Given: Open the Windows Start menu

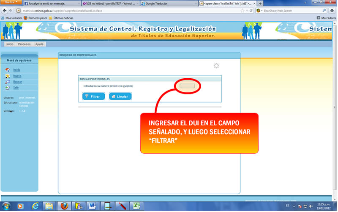Looking at the screenshot, I should tap(6, 206).
